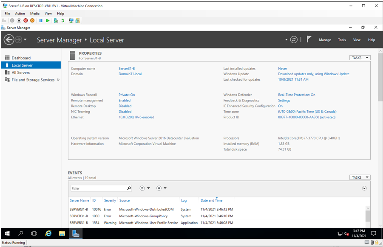Open navigation history dropdown arrow
Image resolution: width=383 pixels, height=247 pixels.
coord(25,39)
